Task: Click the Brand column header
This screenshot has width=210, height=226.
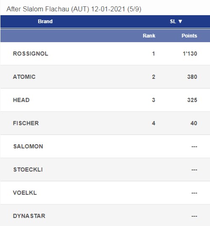Action: 45,22
